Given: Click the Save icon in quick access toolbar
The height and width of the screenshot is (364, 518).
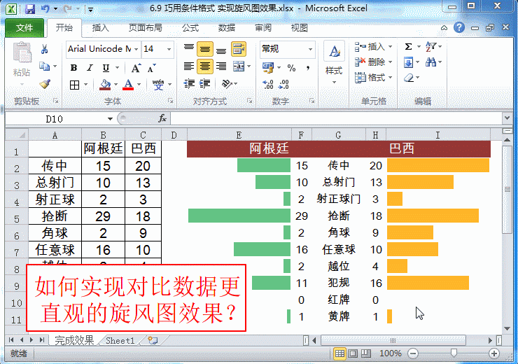Looking at the screenshot, I should click(x=30, y=9).
